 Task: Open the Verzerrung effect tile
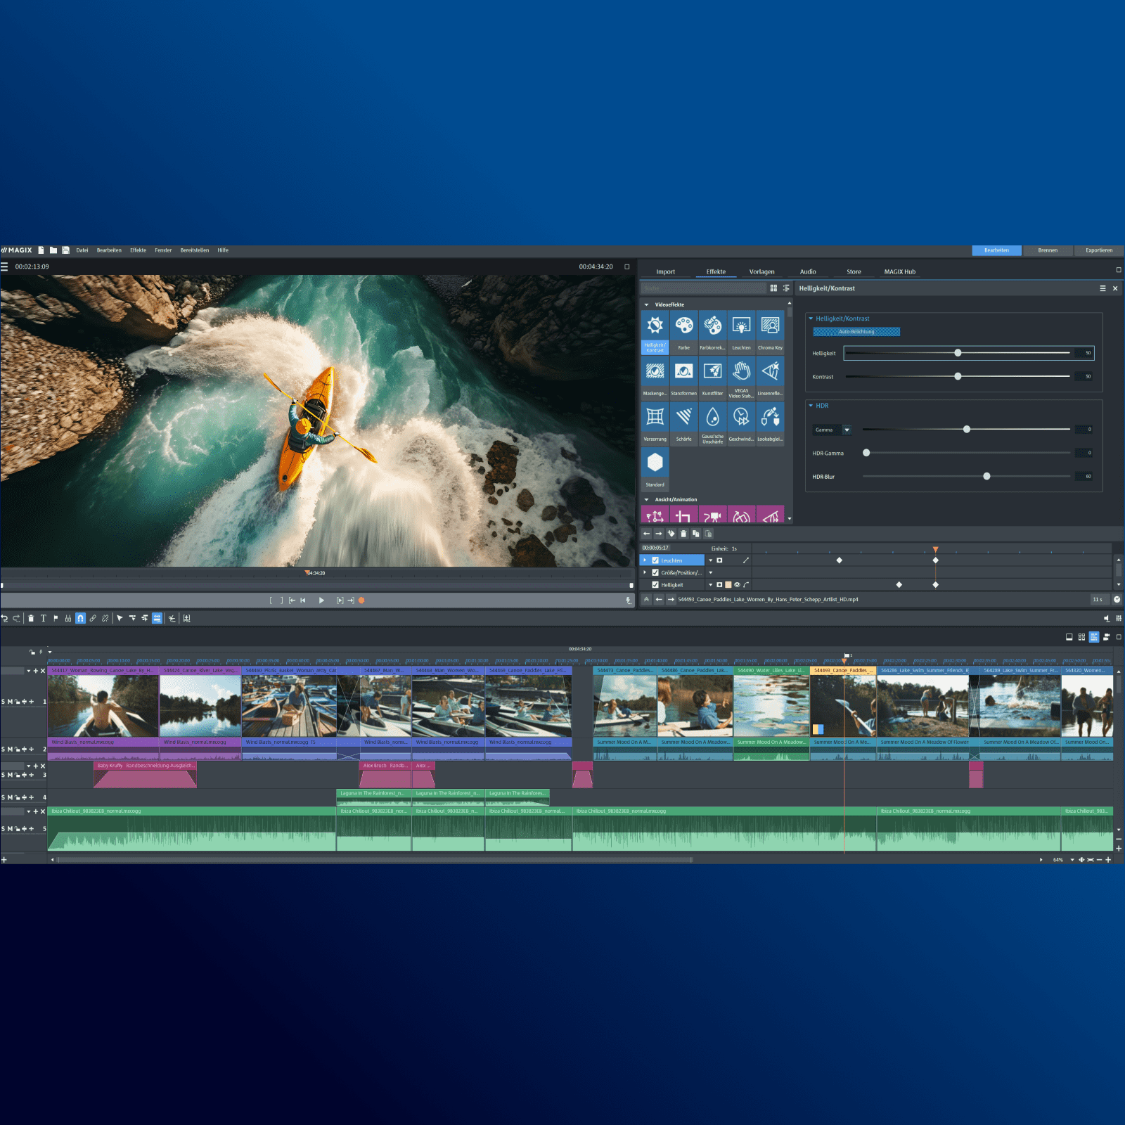655,424
